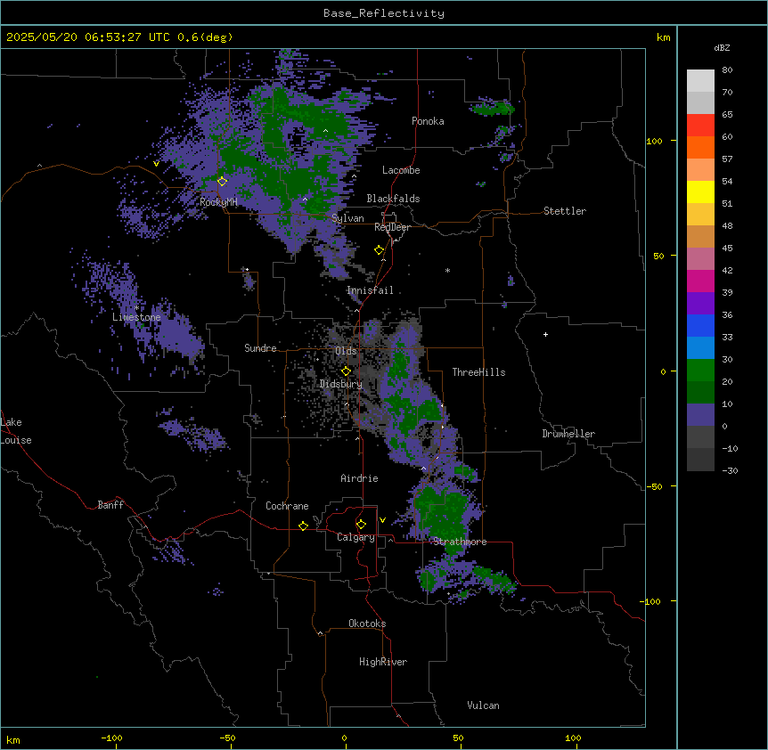Click the yellow diamond marker beside Cochrane
Screen dimensions: 768x750
coord(303,526)
